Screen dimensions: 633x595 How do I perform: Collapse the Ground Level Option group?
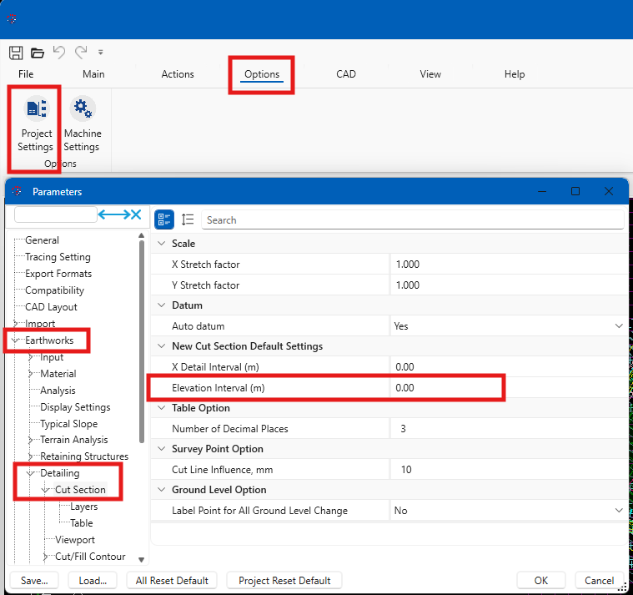(162, 490)
